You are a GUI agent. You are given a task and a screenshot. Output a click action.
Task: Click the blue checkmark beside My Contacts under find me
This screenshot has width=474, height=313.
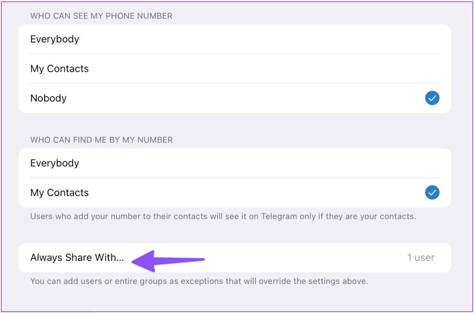(432, 192)
